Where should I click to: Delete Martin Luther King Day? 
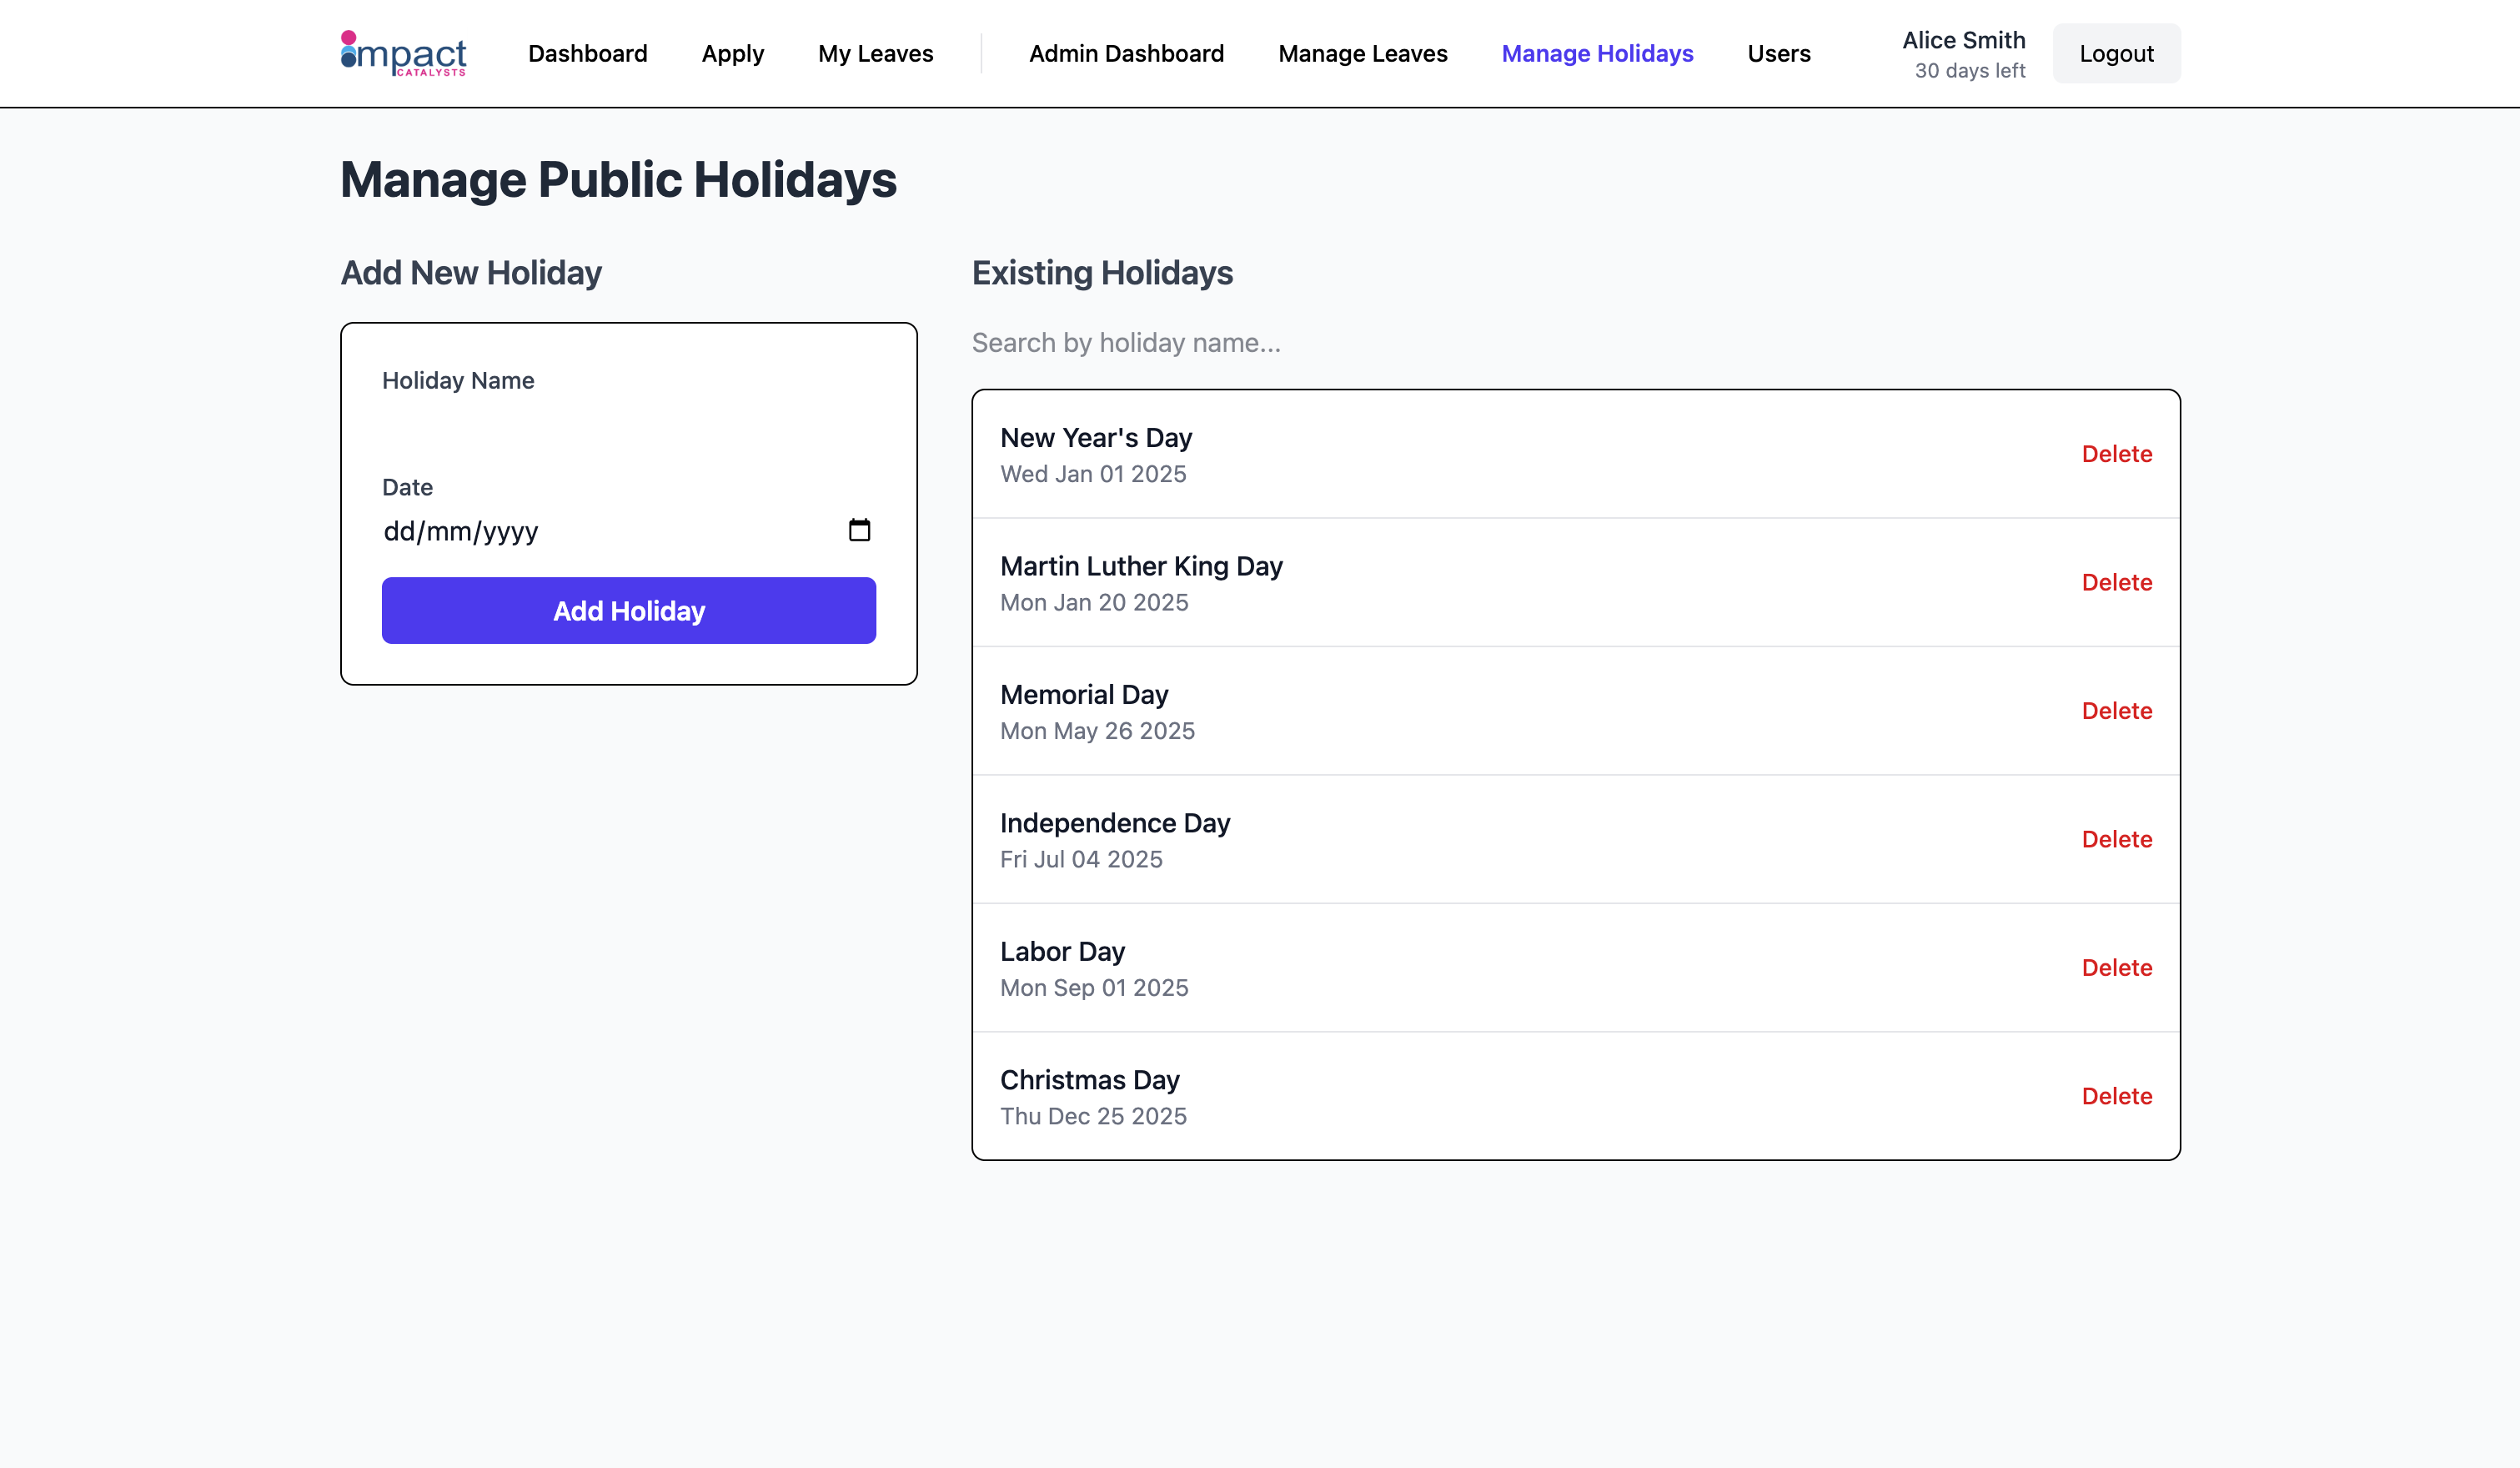click(x=2116, y=582)
